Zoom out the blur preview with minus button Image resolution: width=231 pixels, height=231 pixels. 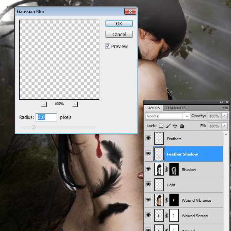pos(44,104)
